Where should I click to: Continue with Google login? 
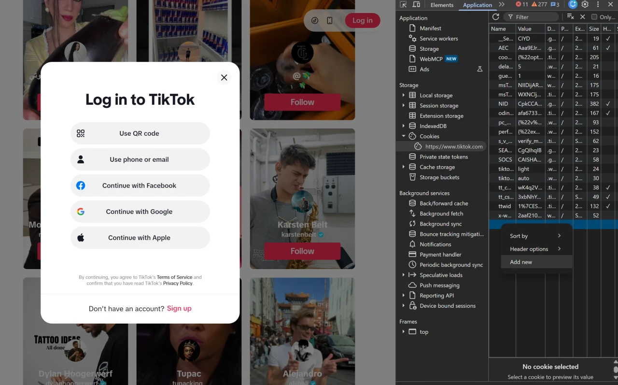(140, 212)
